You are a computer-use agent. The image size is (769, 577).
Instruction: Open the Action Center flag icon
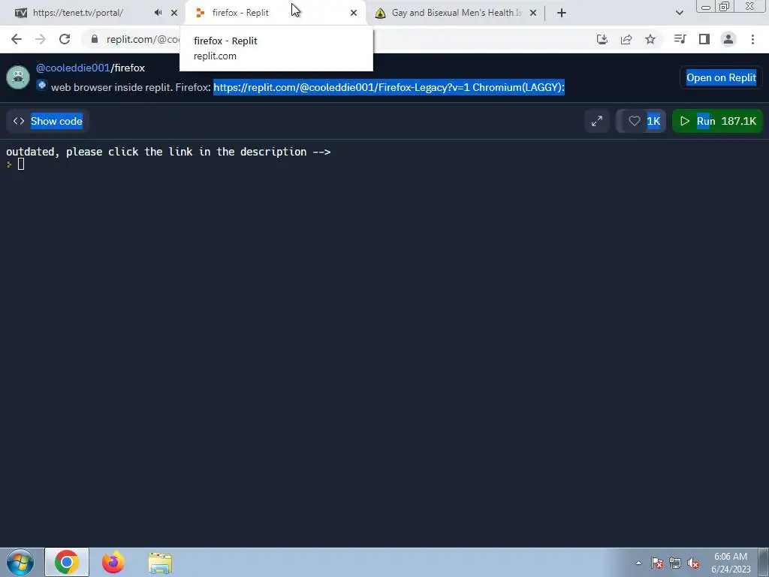(x=657, y=563)
